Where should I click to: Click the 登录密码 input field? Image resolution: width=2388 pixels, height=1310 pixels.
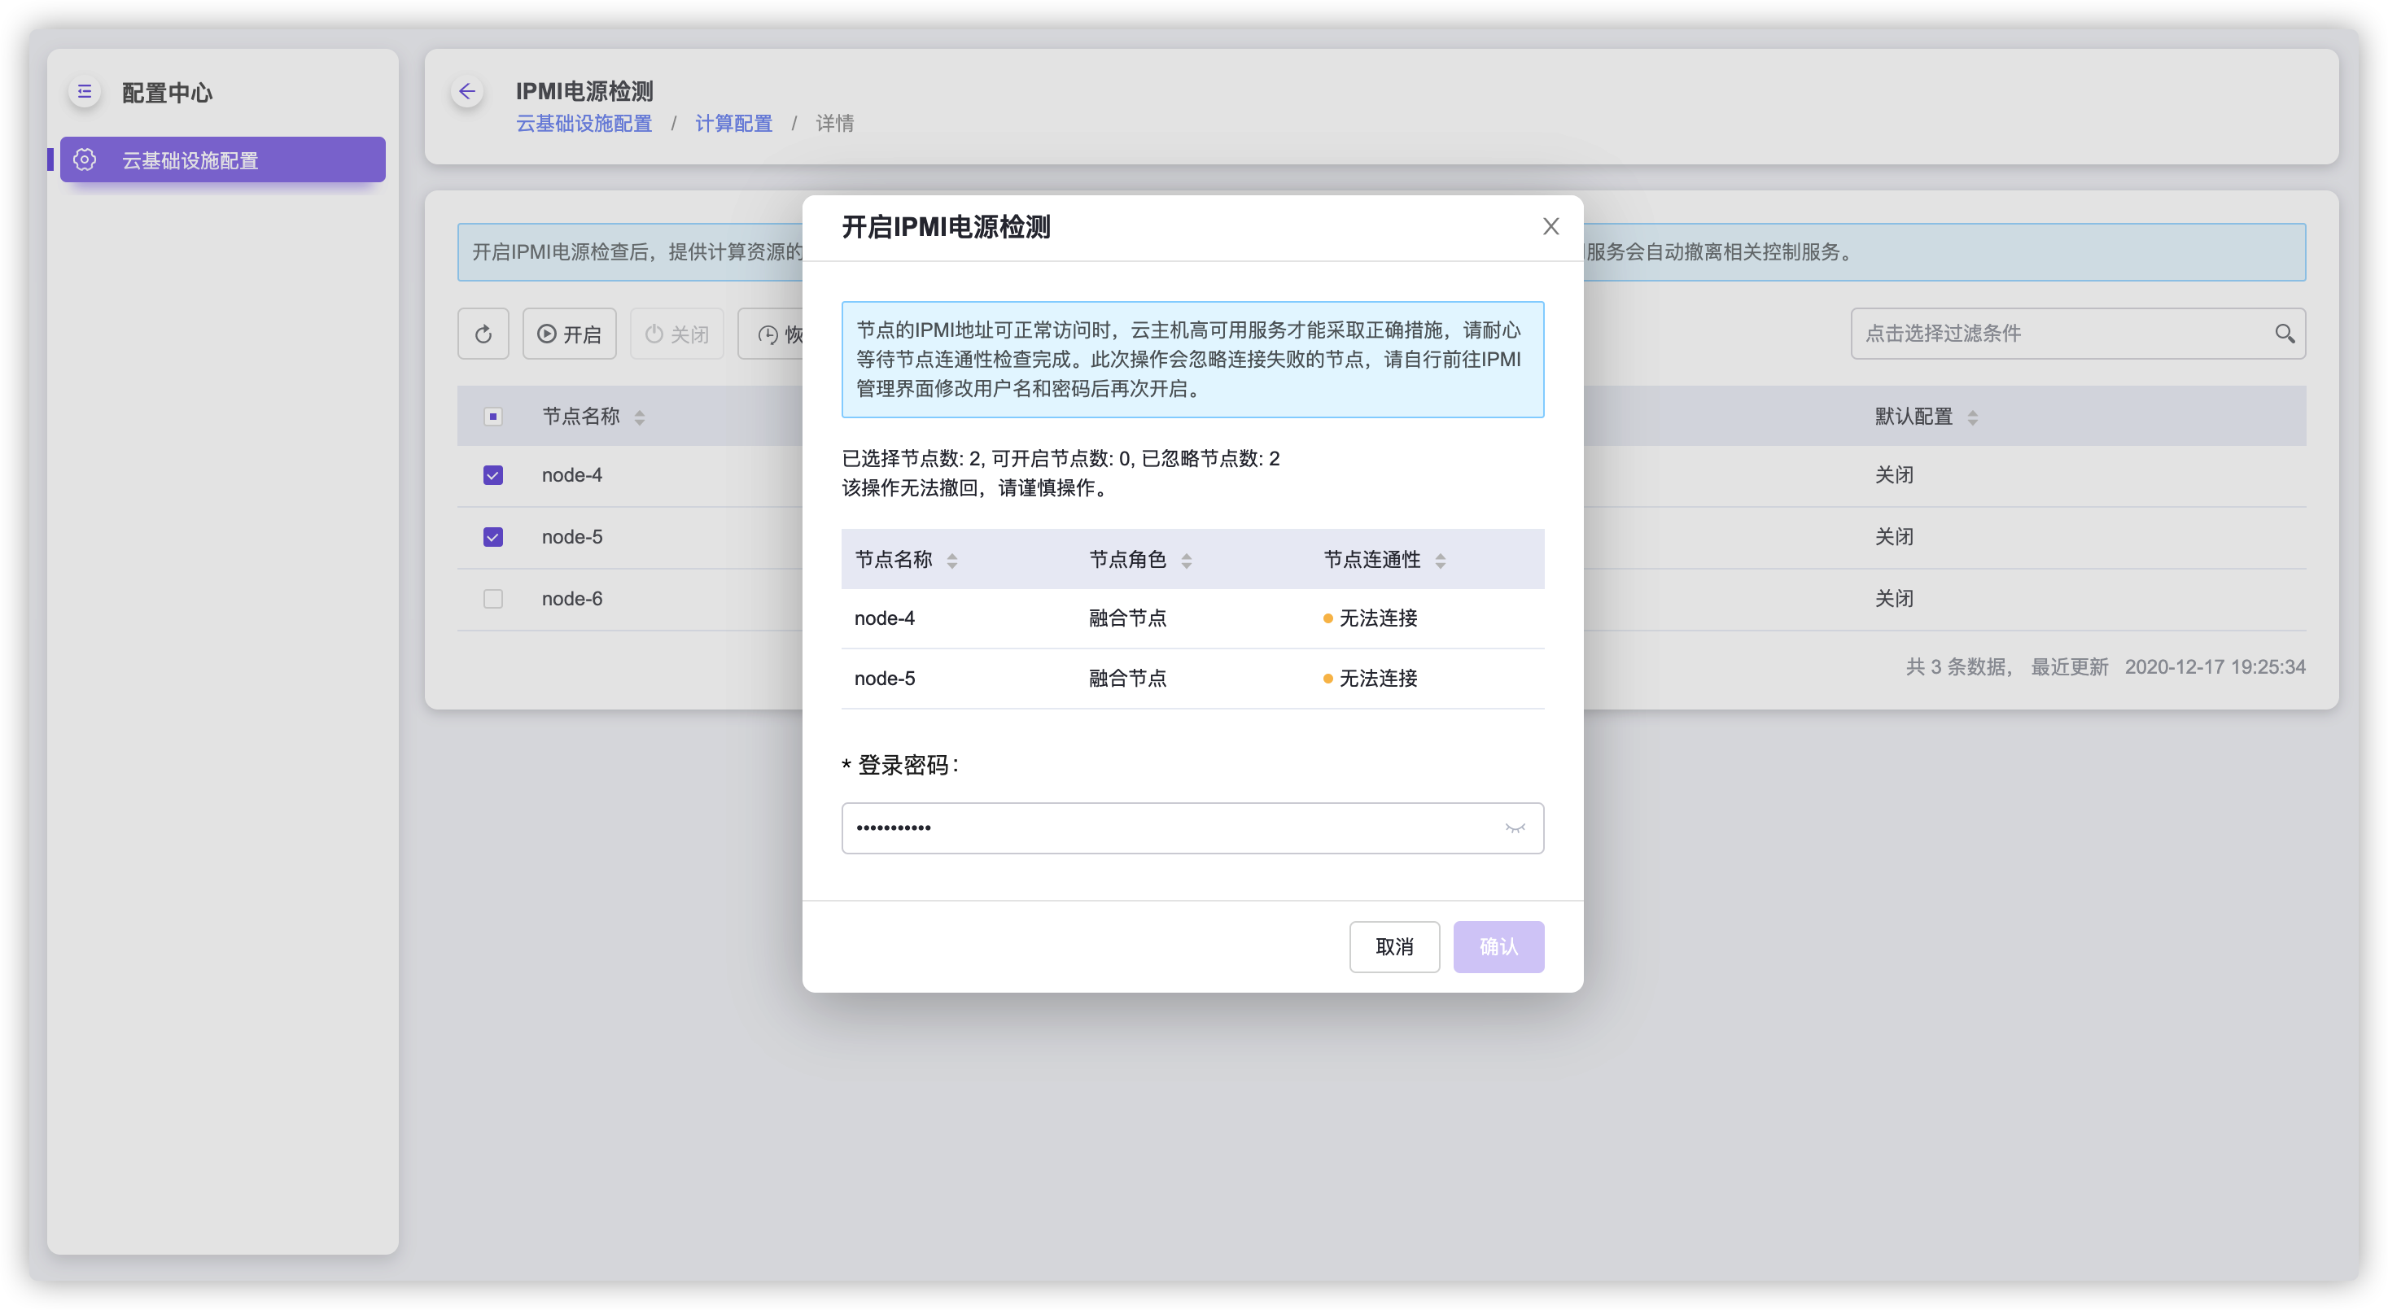click(x=1168, y=828)
